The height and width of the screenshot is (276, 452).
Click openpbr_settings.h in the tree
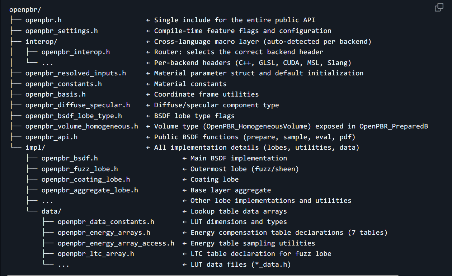[61, 31]
